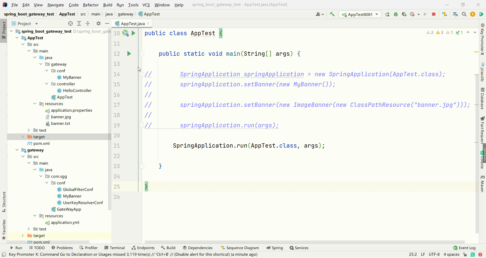Open the Problems tool window

[62, 248]
